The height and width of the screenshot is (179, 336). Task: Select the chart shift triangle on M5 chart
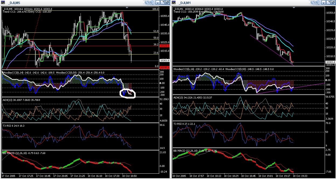click(x=126, y=8)
